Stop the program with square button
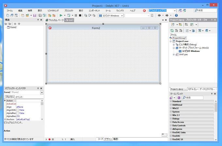Image resolution: width=222 pixels, height=146 pixels. pos(80,15)
